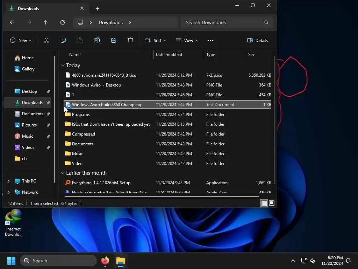Select the Downloads window tab
The height and width of the screenshot is (269, 358).
pyautogui.click(x=46, y=9)
